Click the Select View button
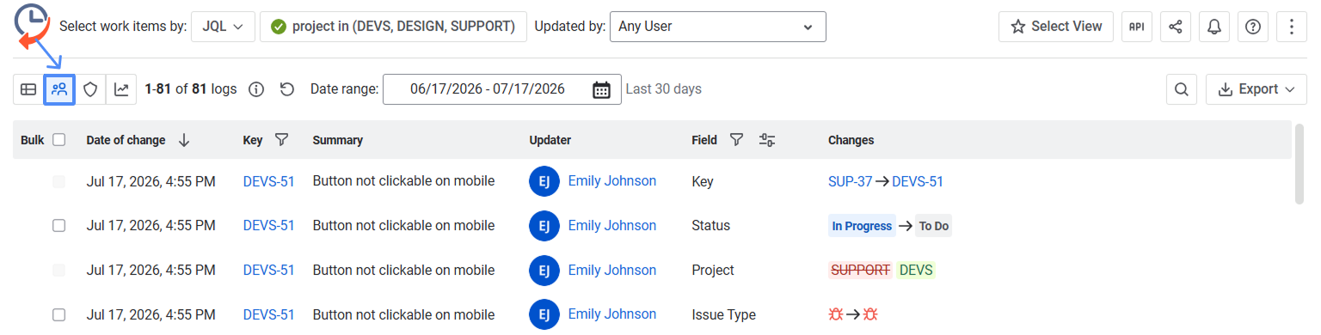The width and height of the screenshot is (1321, 335). click(x=1056, y=27)
